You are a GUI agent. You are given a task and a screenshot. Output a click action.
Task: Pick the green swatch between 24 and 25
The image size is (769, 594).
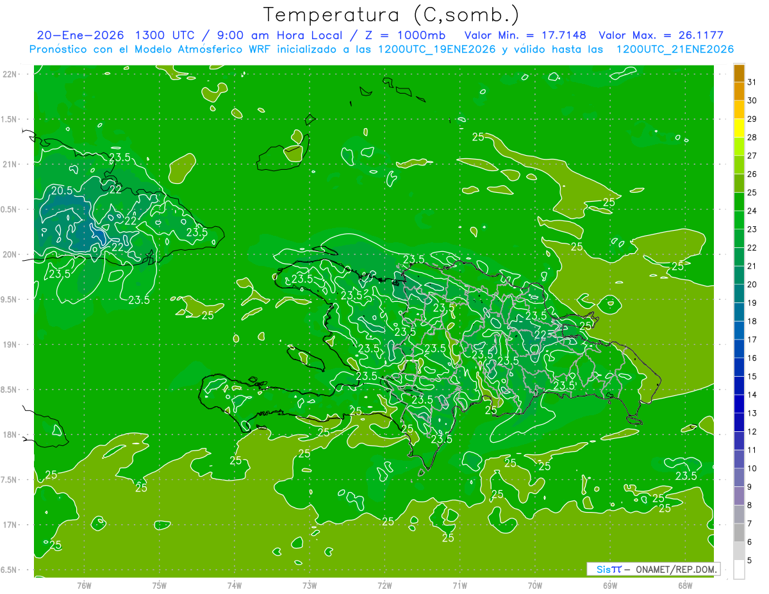[739, 202]
